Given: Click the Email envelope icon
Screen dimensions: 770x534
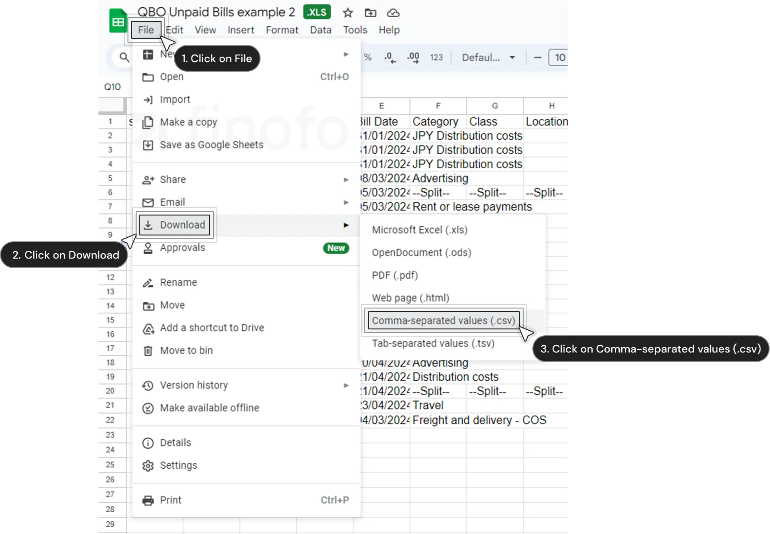Looking at the screenshot, I should [148, 202].
